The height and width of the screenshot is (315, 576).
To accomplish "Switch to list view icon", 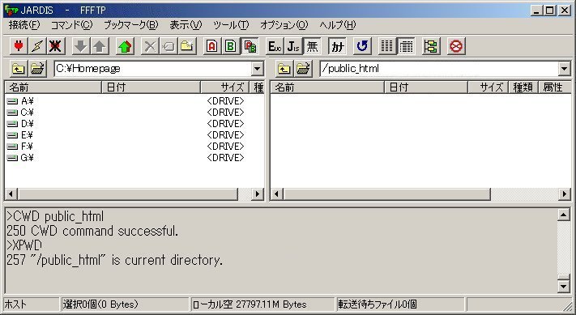I will tap(386, 46).
